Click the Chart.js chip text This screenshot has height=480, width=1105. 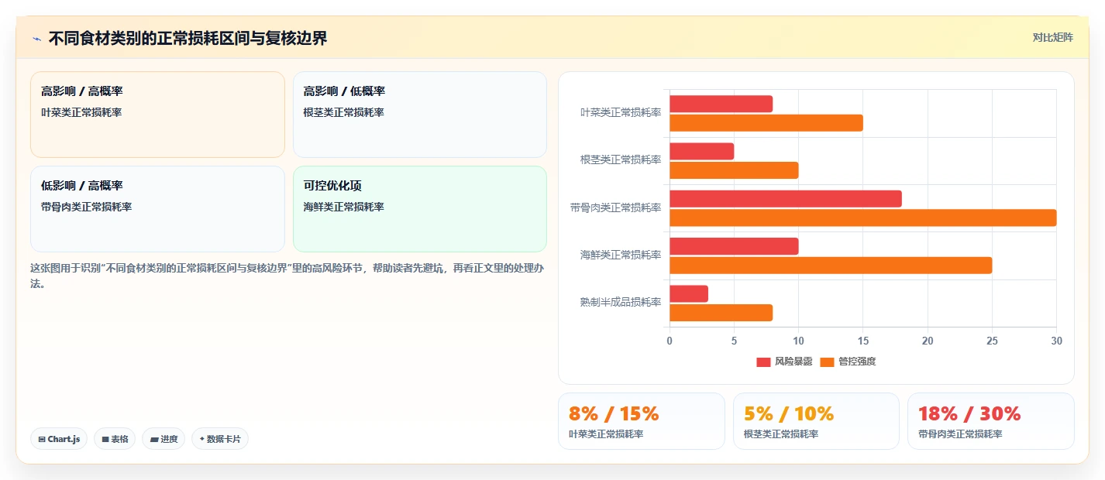64,439
